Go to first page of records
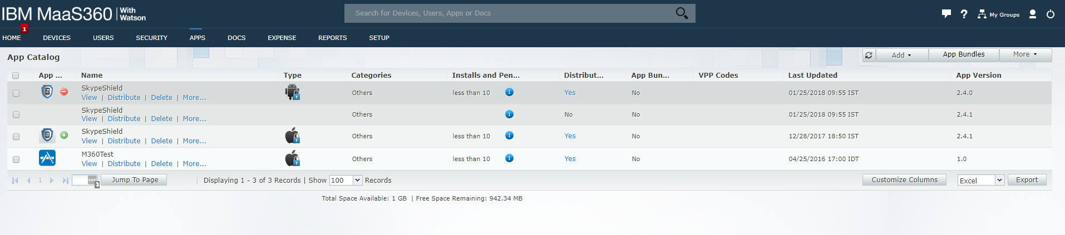Image resolution: width=1065 pixels, height=235 pixels. tap(15, 180)
